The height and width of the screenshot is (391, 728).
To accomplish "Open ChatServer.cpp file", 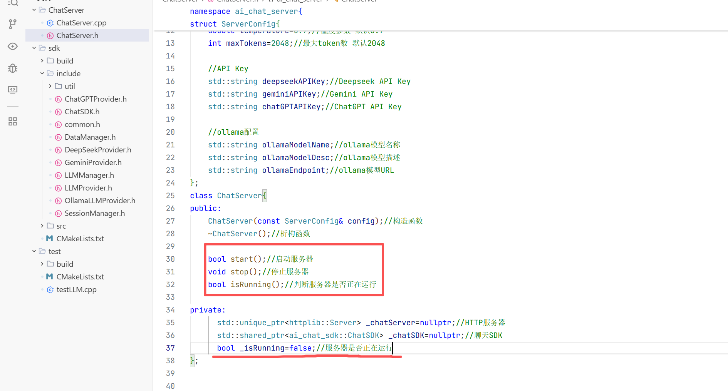I will tap(81, 23).
